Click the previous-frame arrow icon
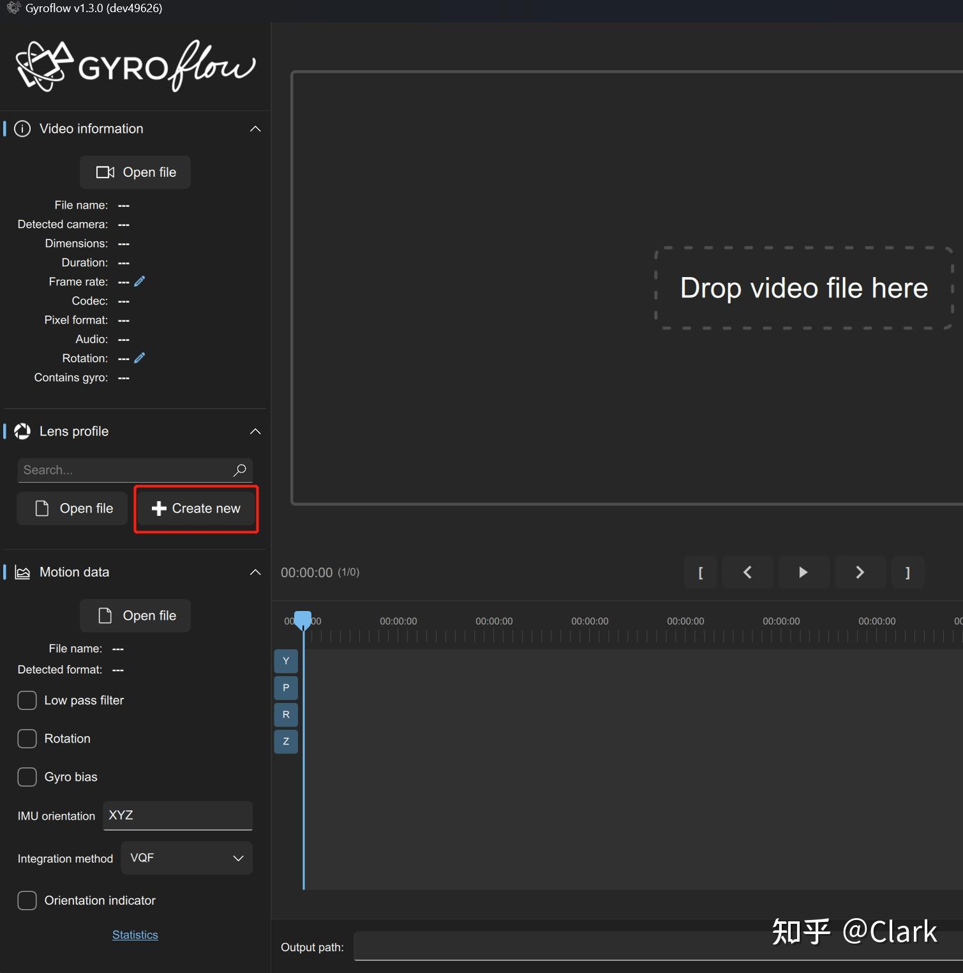This screenshot has width=963, height=973. 747,572
